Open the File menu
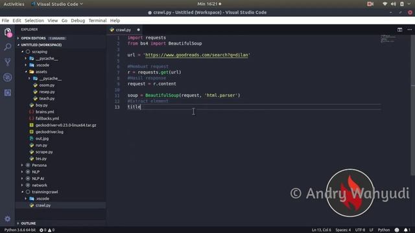This screenshot has width=415, height=233. click(x=5, y=21)
